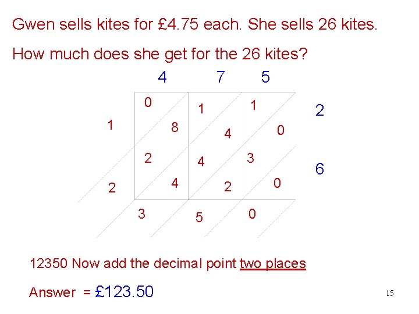
Task: Select the blue multiplier digit 6 beside the grid
Action: pos(319,169)
